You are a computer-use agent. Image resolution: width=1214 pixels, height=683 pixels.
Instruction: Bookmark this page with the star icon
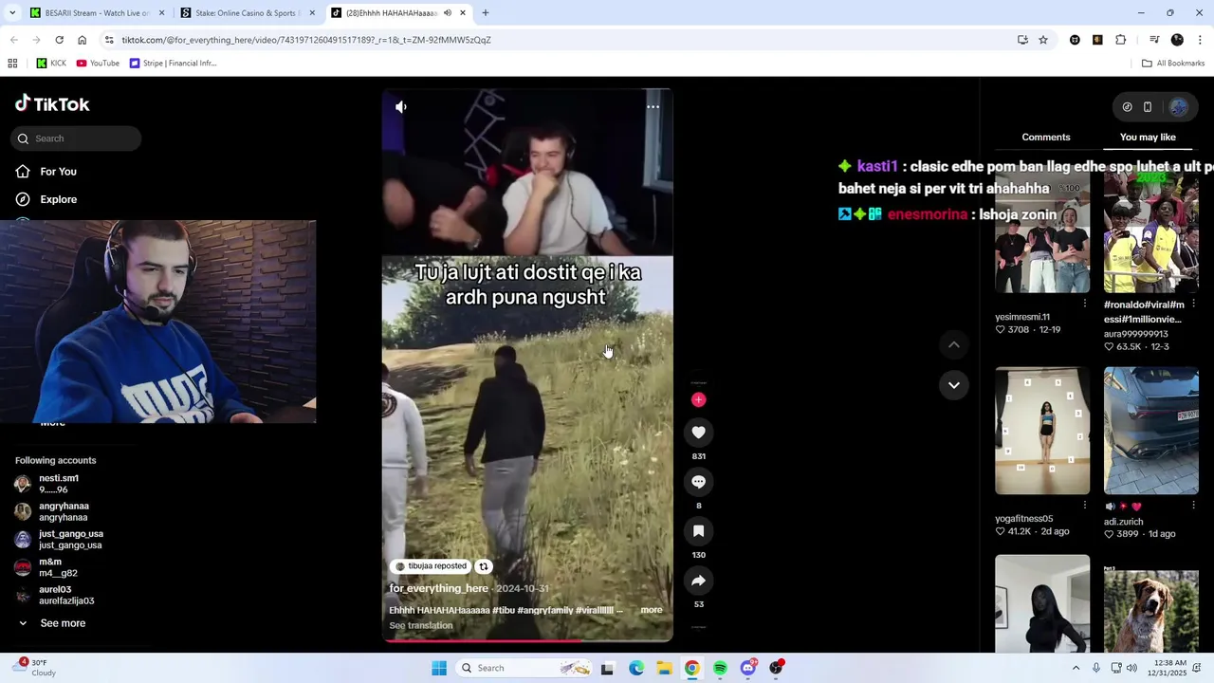pyautogui.click(x=1043, y=40)
